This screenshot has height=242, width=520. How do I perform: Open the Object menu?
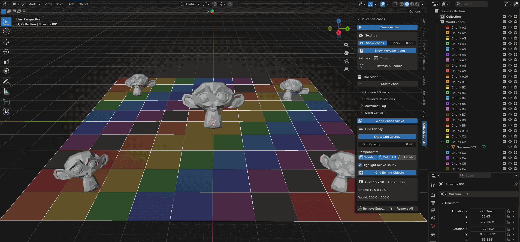[x=83, y=4]
